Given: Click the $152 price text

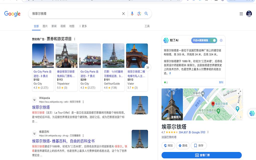Looking at the screenshot, I should click(36, 80).
